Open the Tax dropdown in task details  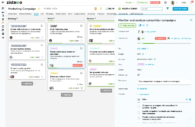click(143, 49)
